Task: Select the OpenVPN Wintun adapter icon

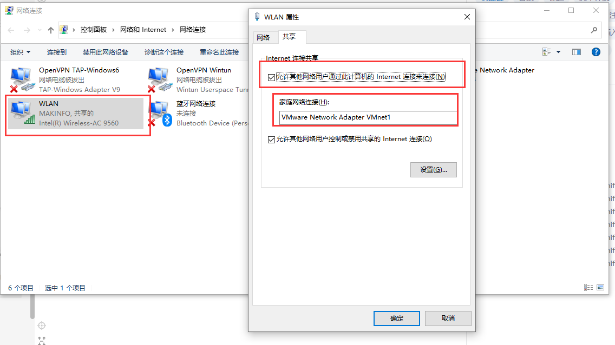Action: [160, 79]
